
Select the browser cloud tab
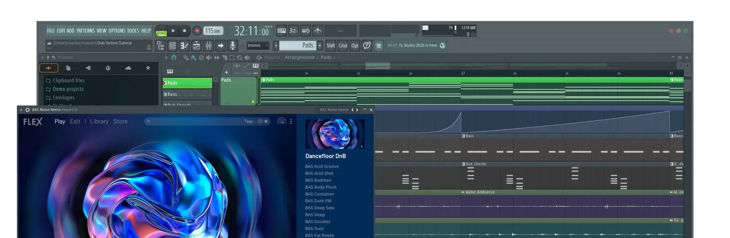128,68
